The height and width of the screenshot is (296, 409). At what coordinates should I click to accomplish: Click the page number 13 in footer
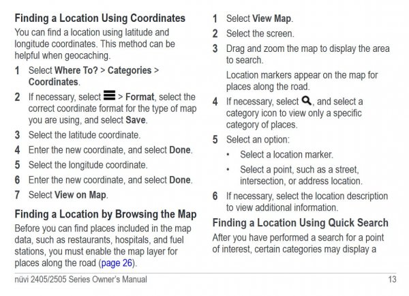(x=391, y=279)
